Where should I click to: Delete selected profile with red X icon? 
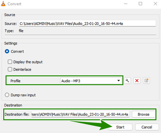tap(137, 81)
